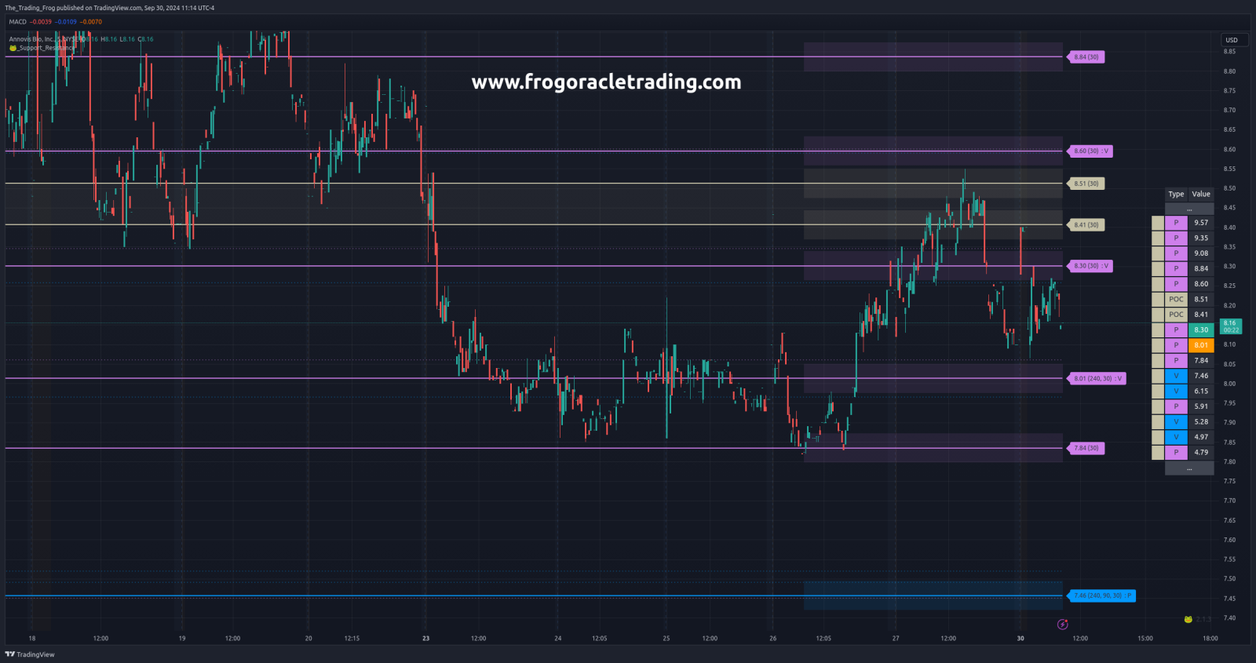The width and height of the screenshot is (1256, 663).
Task: Click the 8.60 (30) : V level label
Action: pos(1090,151)
